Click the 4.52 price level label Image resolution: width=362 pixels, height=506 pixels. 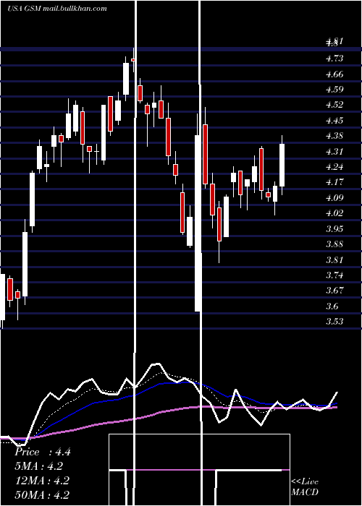click(x=334, y=105)
